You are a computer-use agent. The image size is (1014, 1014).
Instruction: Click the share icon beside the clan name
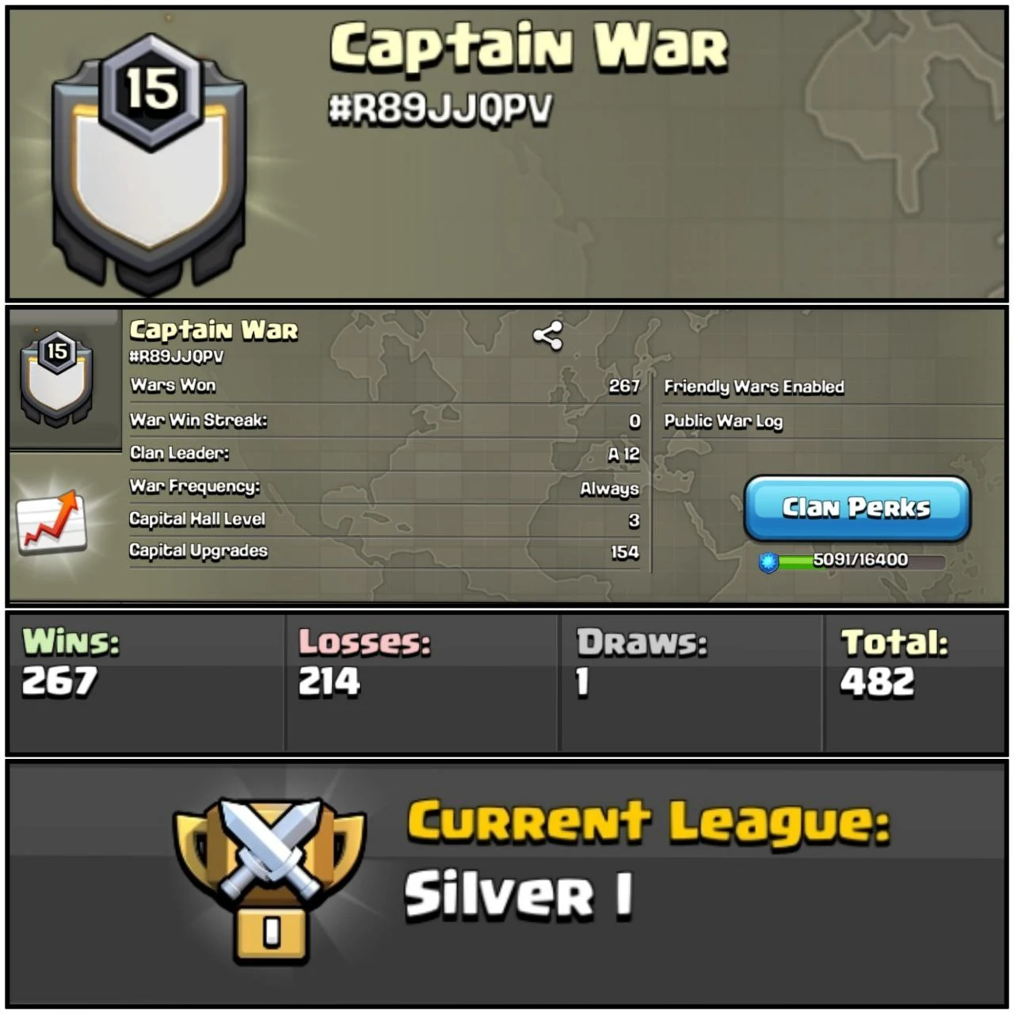coord(547,336)
